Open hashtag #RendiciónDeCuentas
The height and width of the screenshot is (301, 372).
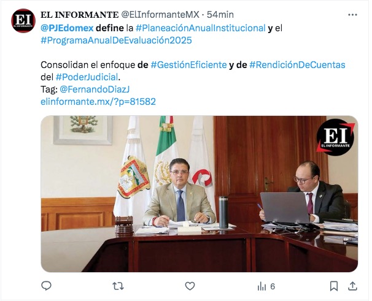coord(297,65)
